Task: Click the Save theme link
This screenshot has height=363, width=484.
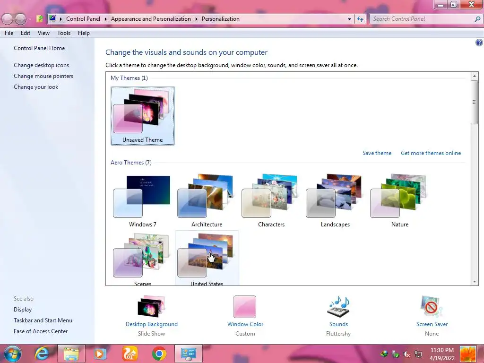Action: coord(377,153)
